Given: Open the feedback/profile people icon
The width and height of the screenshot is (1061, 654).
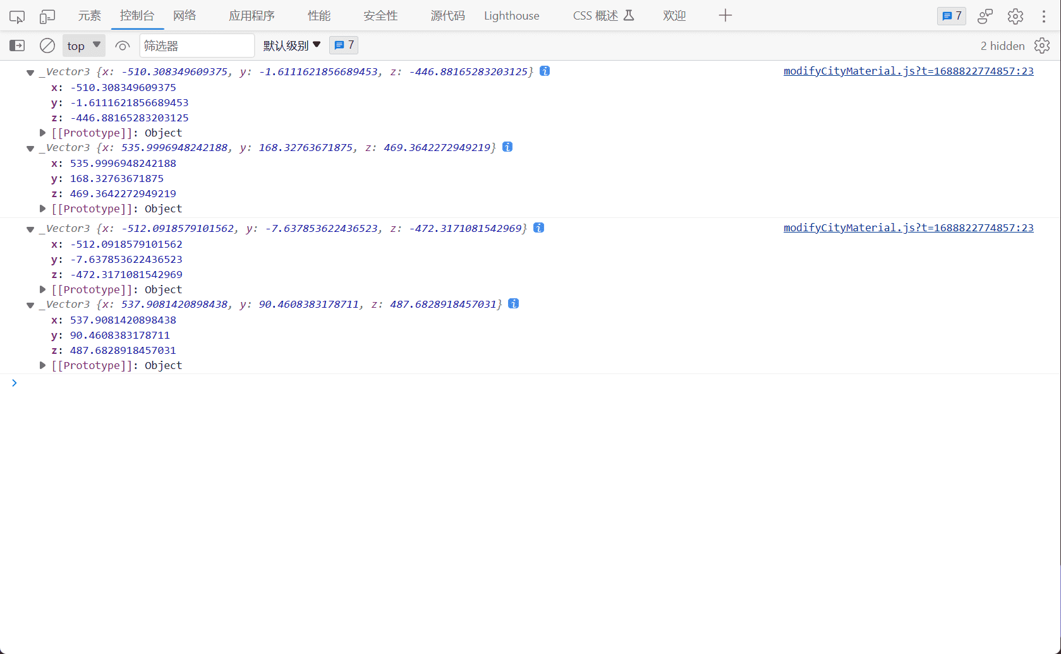Looking at the screenshot, I should click(985, 16).
